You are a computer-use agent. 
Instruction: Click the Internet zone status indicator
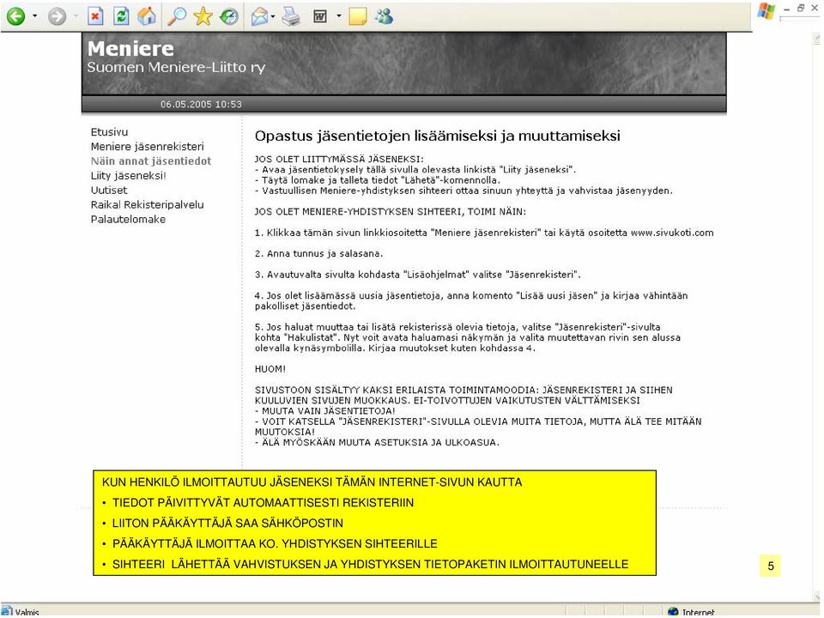pyautogui.click(x=692, y=612)
